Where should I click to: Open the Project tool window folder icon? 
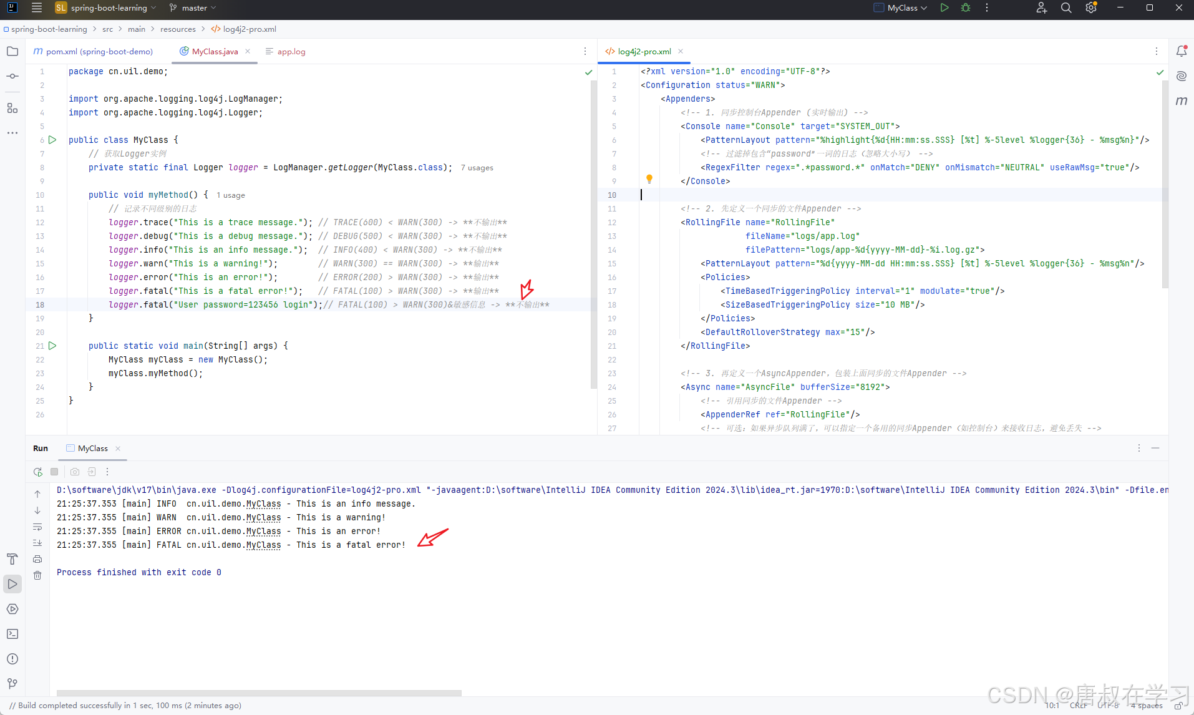point(12,51)
